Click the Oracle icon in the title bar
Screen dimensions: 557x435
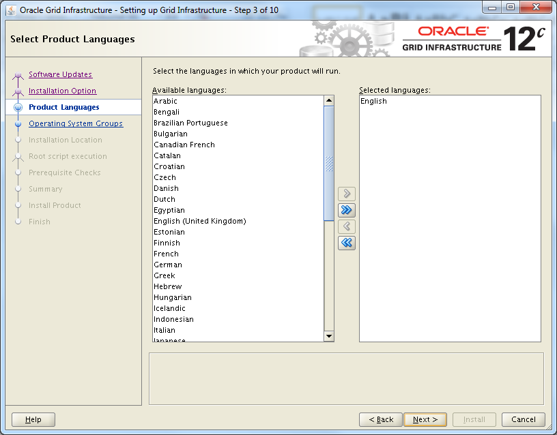(x=9, y=9)
